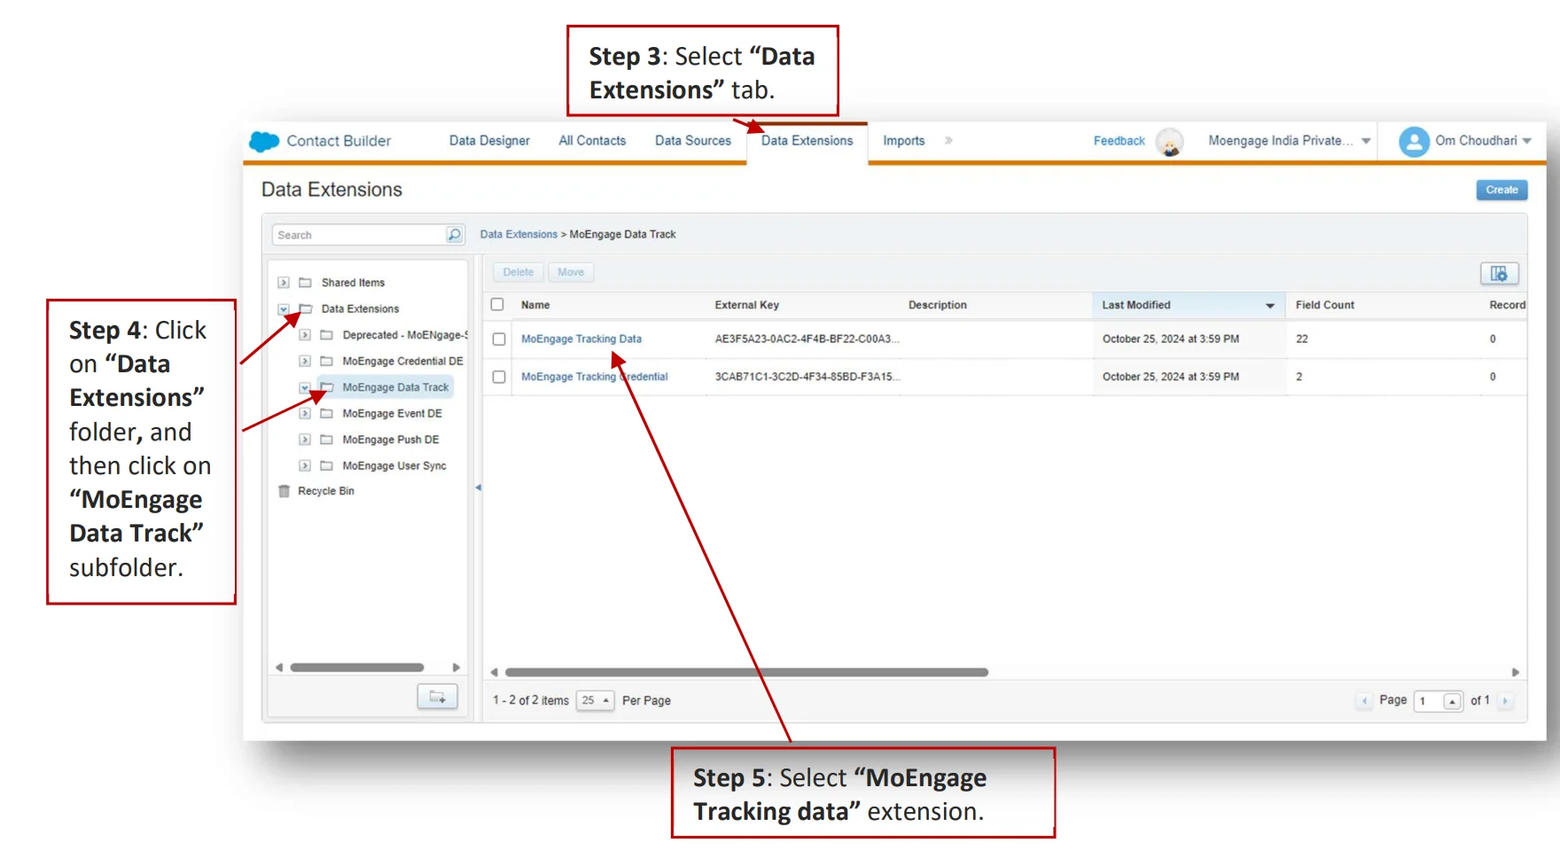Viewport: 1560px width, 858px height.
Task: Click the folder tree scroll-right arrow
Action: (456, 667)
